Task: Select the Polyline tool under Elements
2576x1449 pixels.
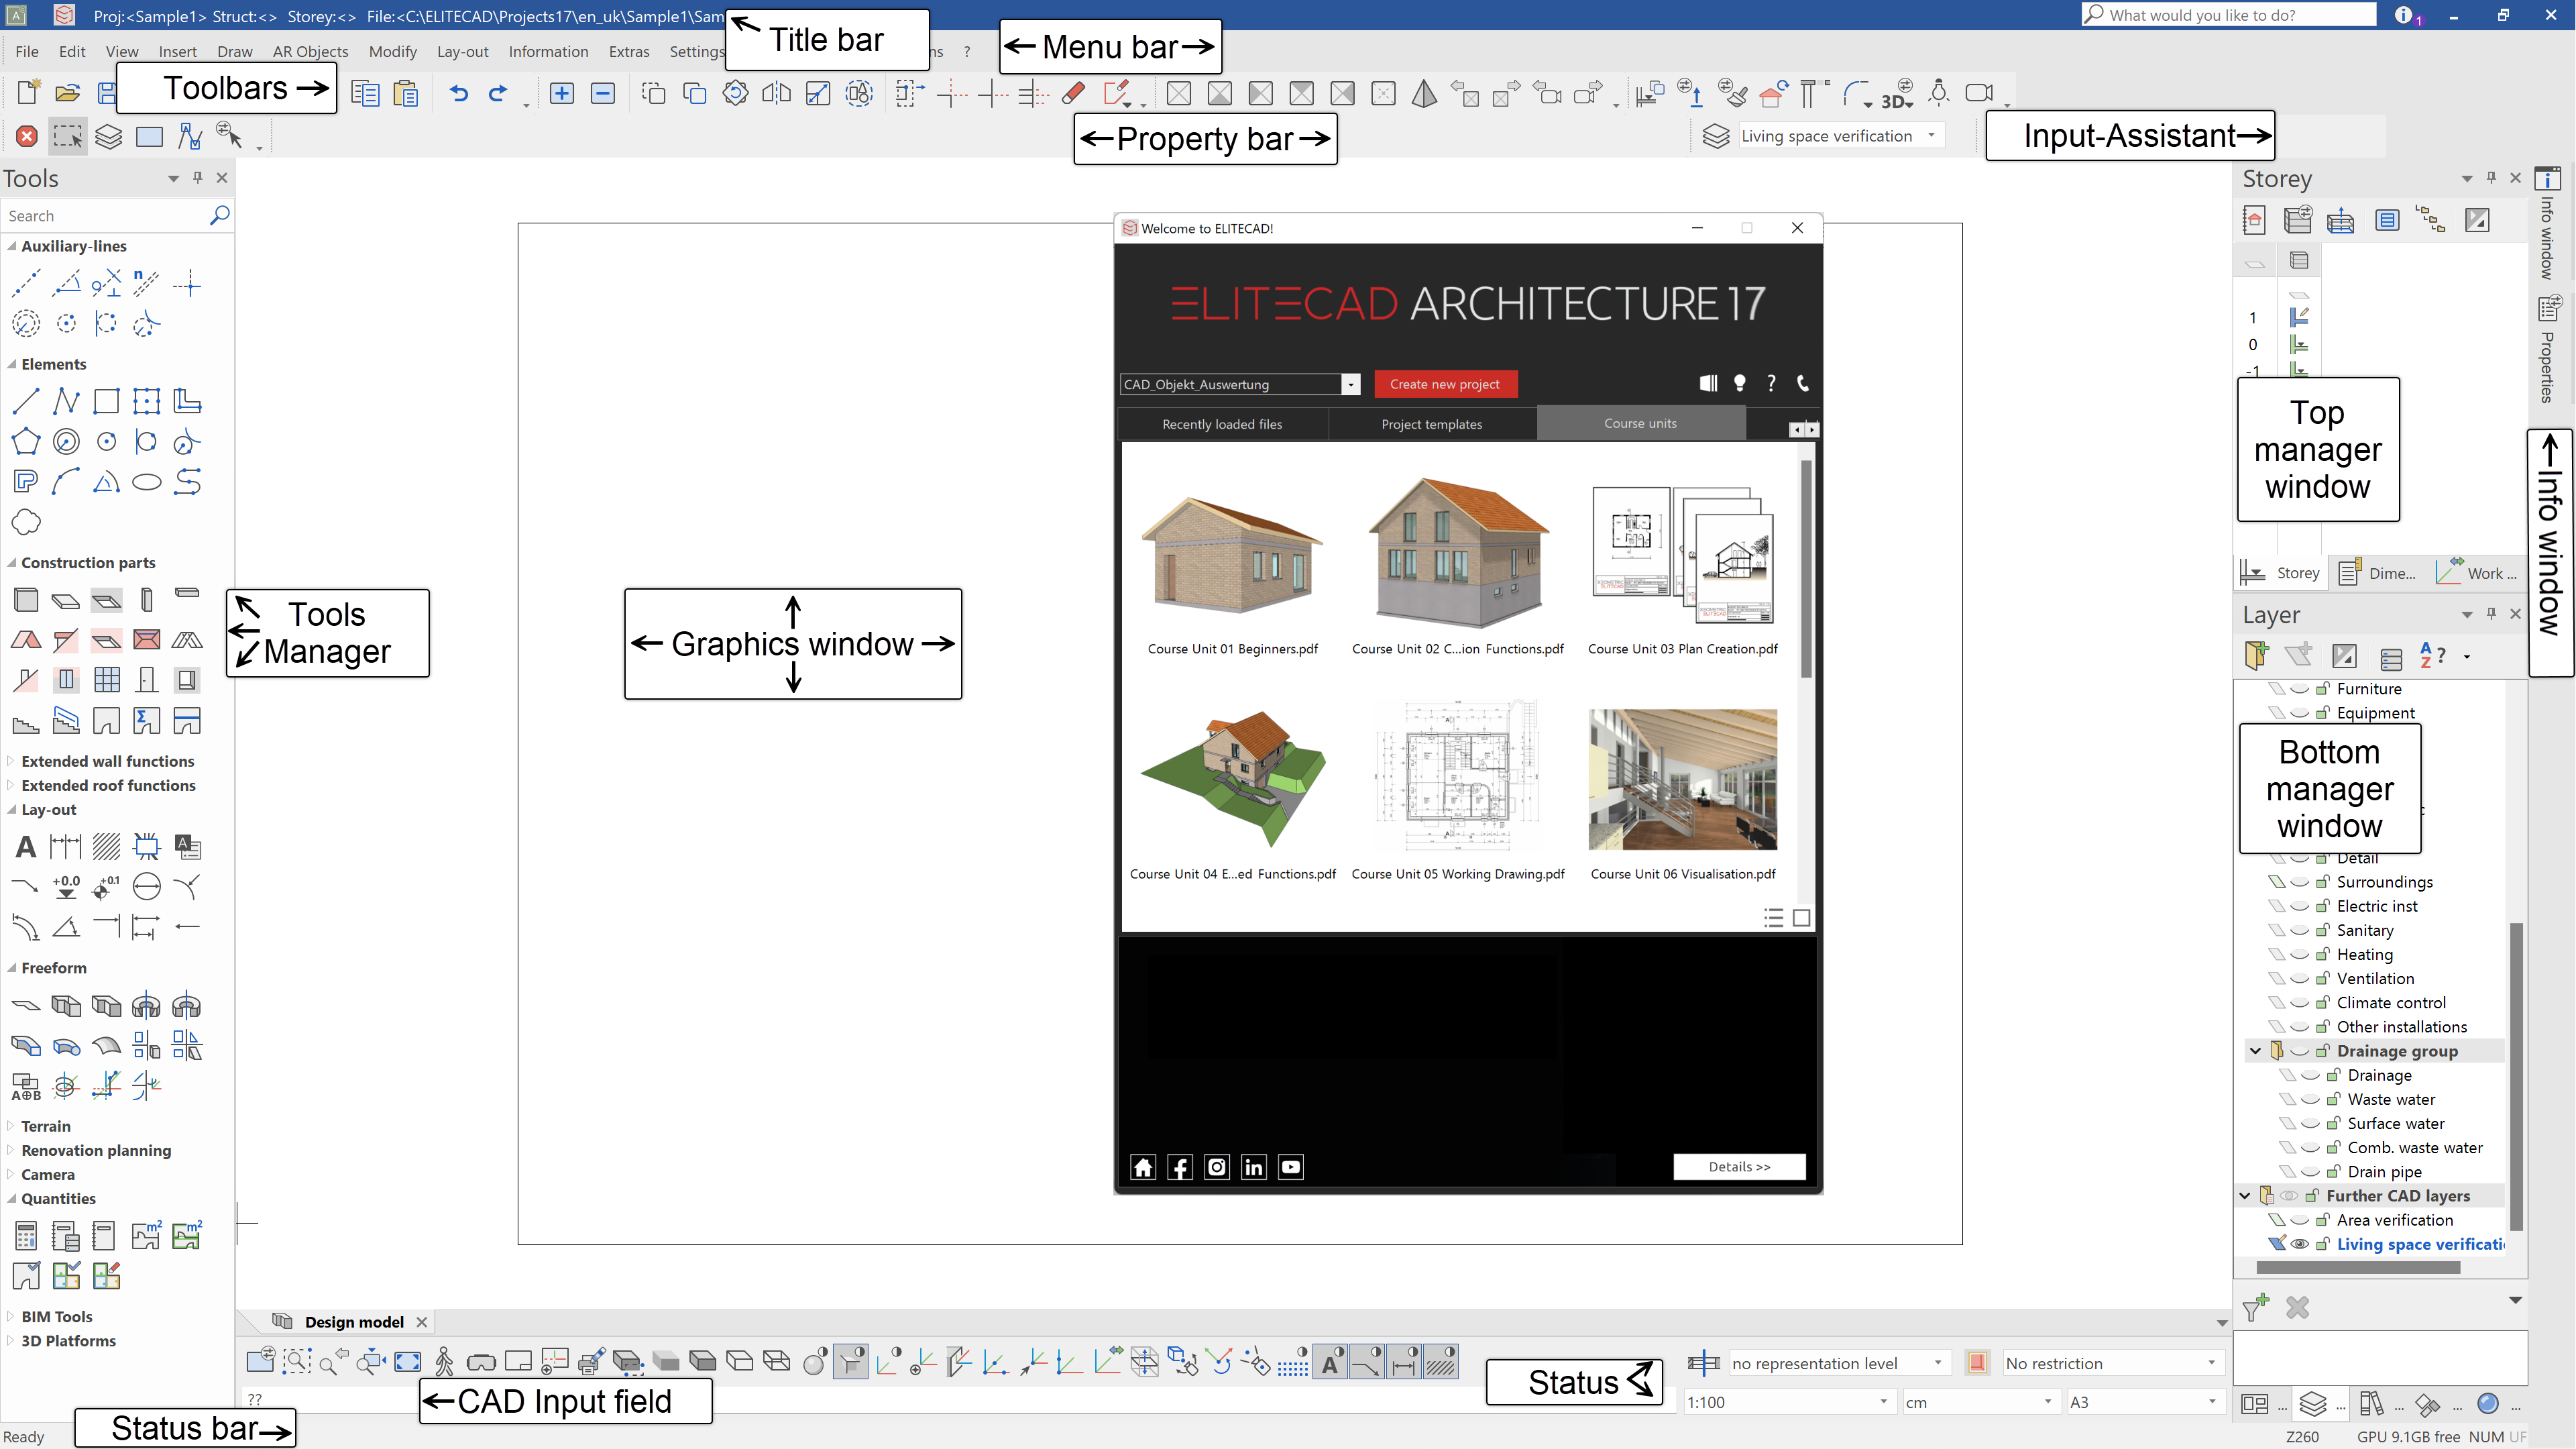Action: pos(66,401)
